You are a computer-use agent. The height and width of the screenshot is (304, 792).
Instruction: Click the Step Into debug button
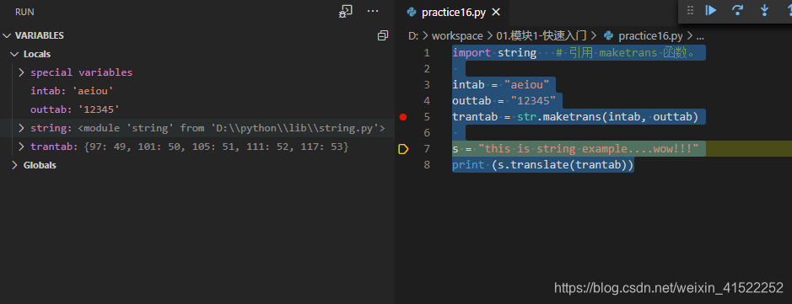tap(765, 10)
